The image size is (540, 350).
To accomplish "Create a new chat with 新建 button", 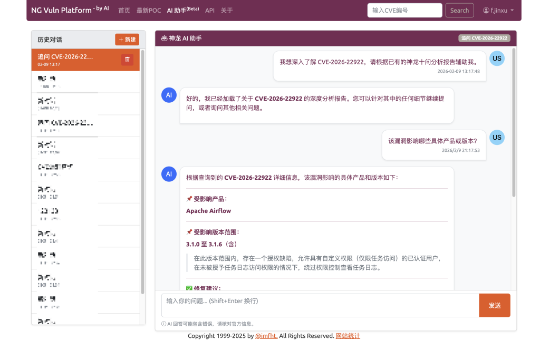I will coord(127,40).
